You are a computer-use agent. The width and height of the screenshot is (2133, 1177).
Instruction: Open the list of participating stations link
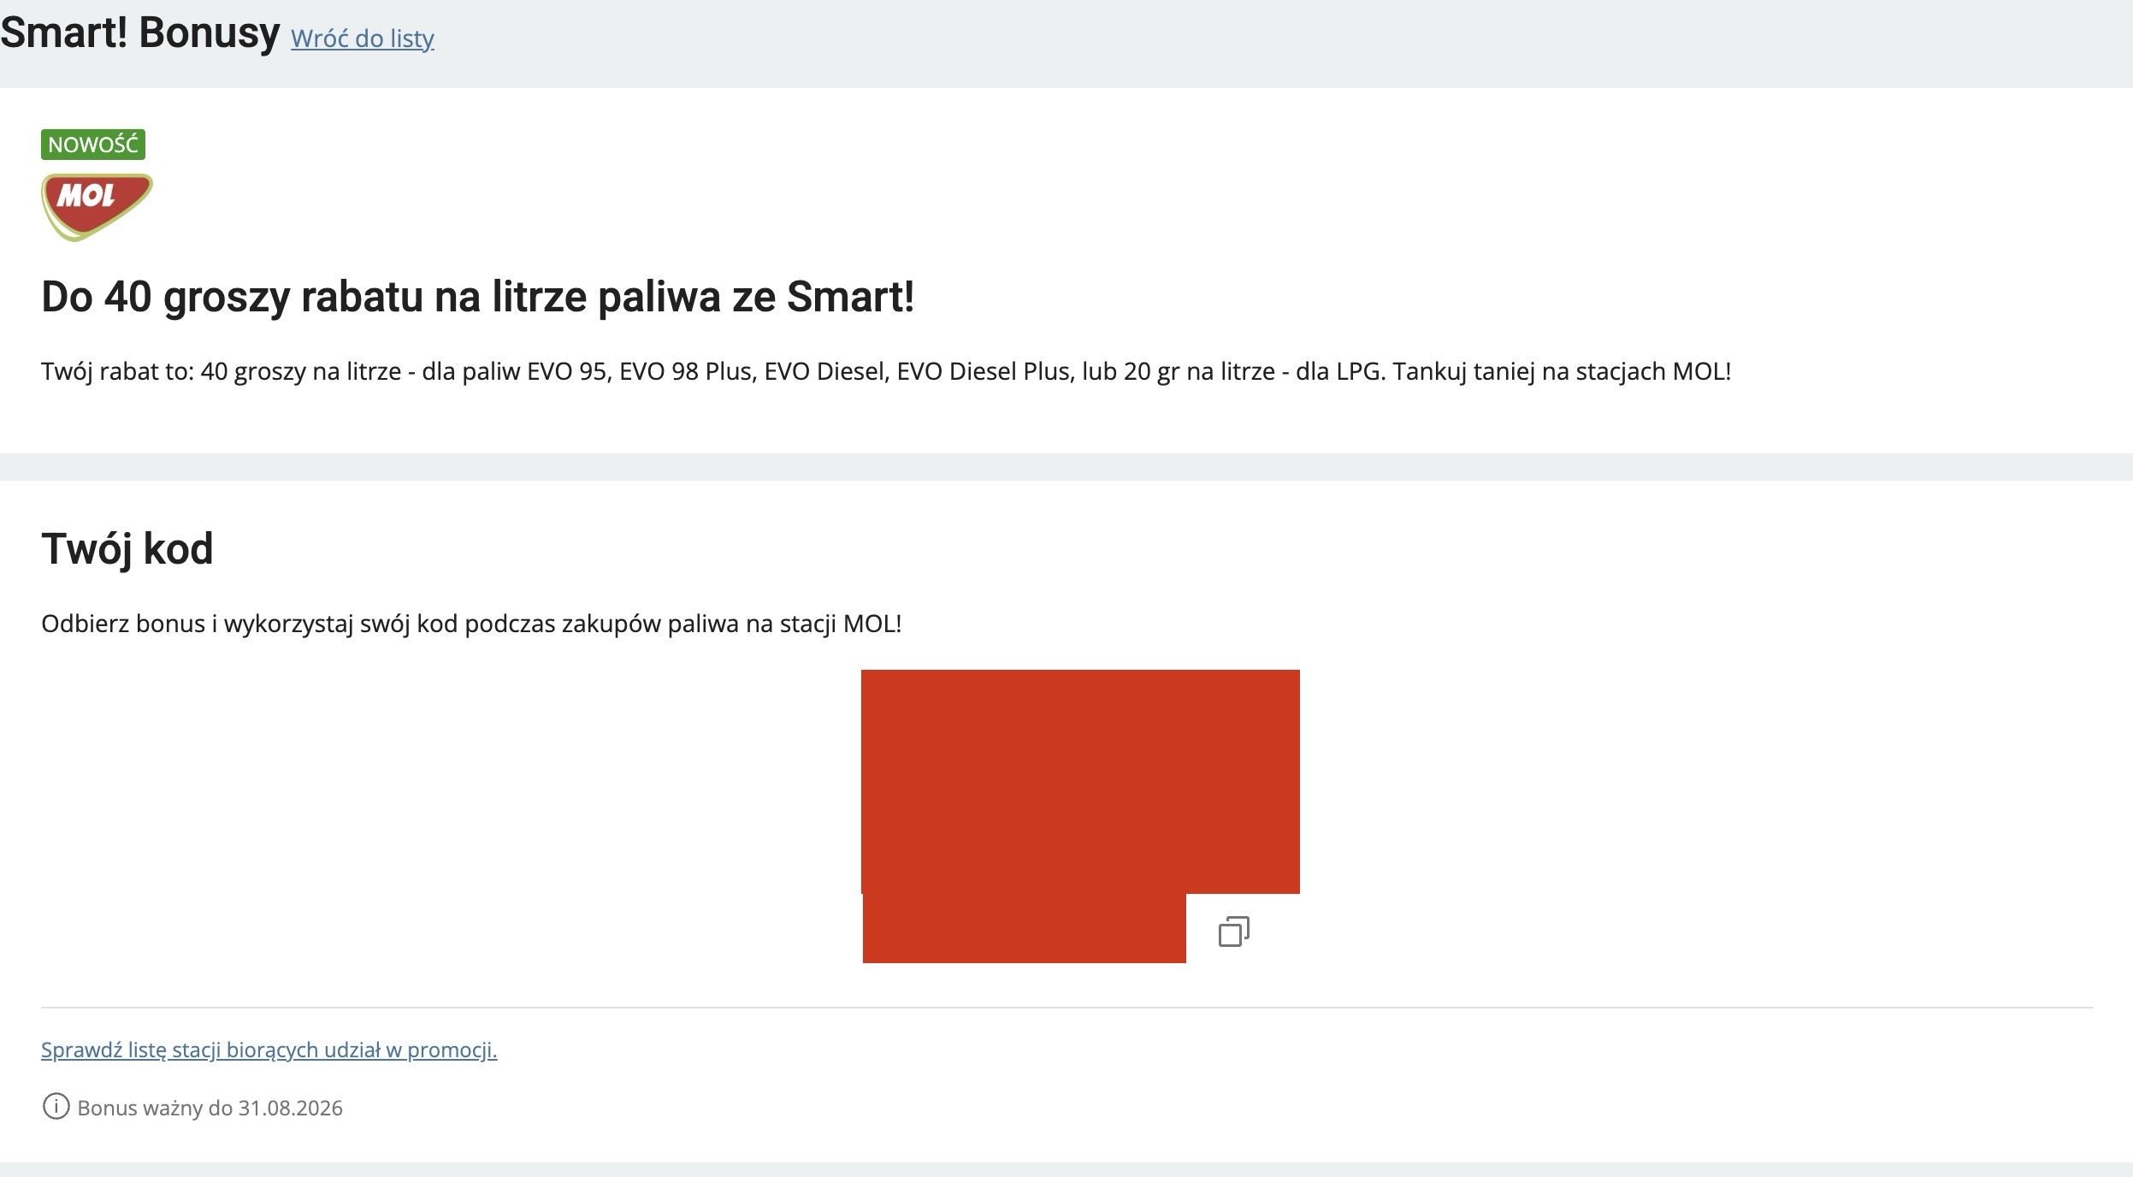click(x=269, y=1050)
